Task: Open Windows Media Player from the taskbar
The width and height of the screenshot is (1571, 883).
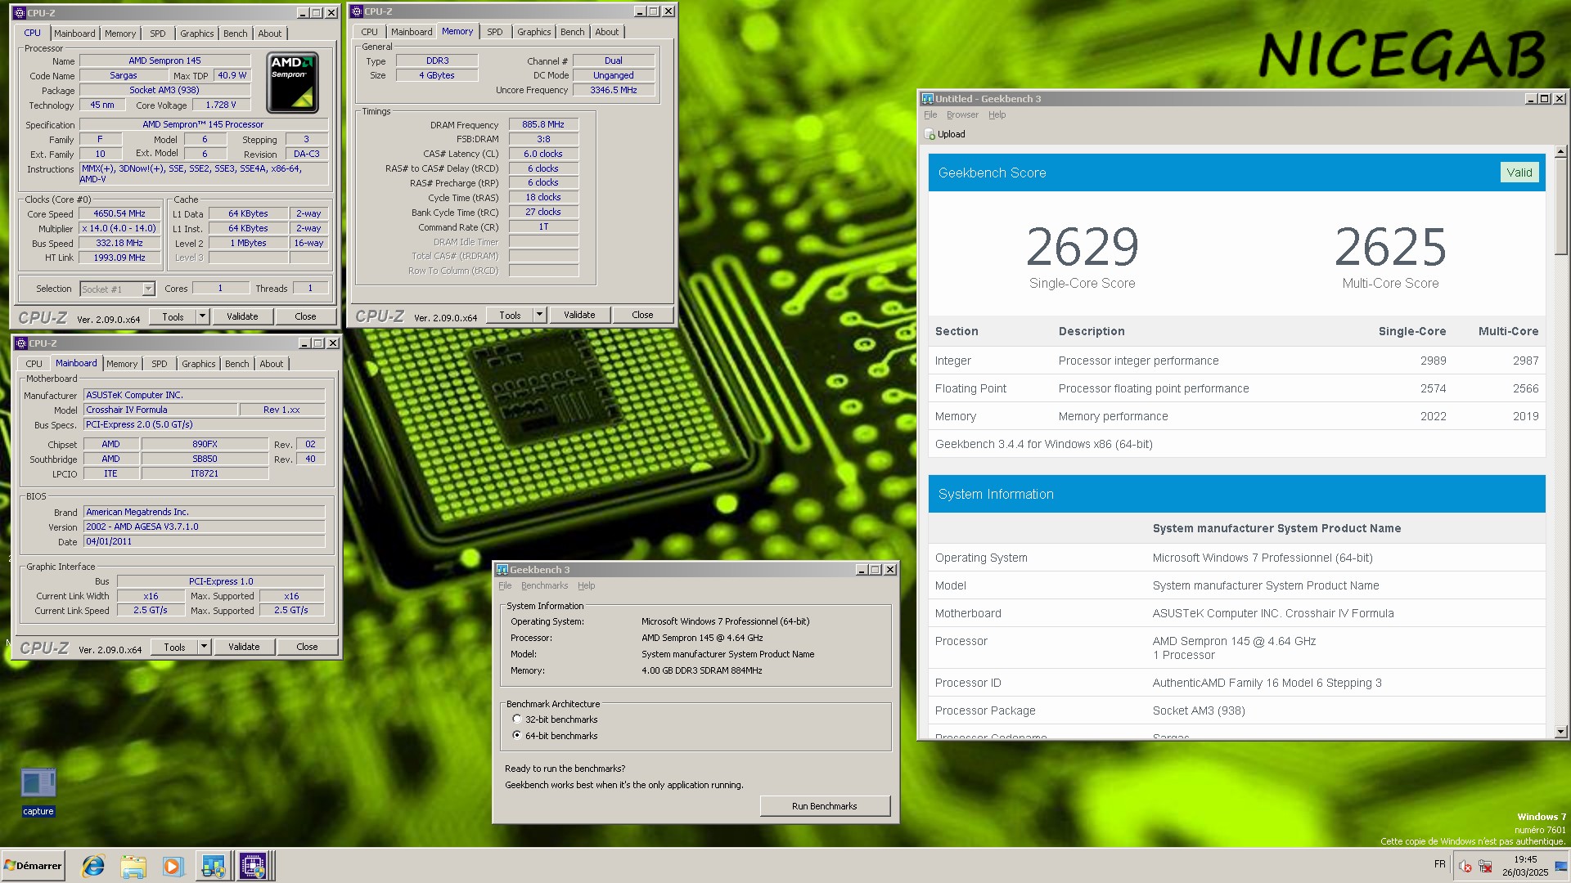Action: 172,866
